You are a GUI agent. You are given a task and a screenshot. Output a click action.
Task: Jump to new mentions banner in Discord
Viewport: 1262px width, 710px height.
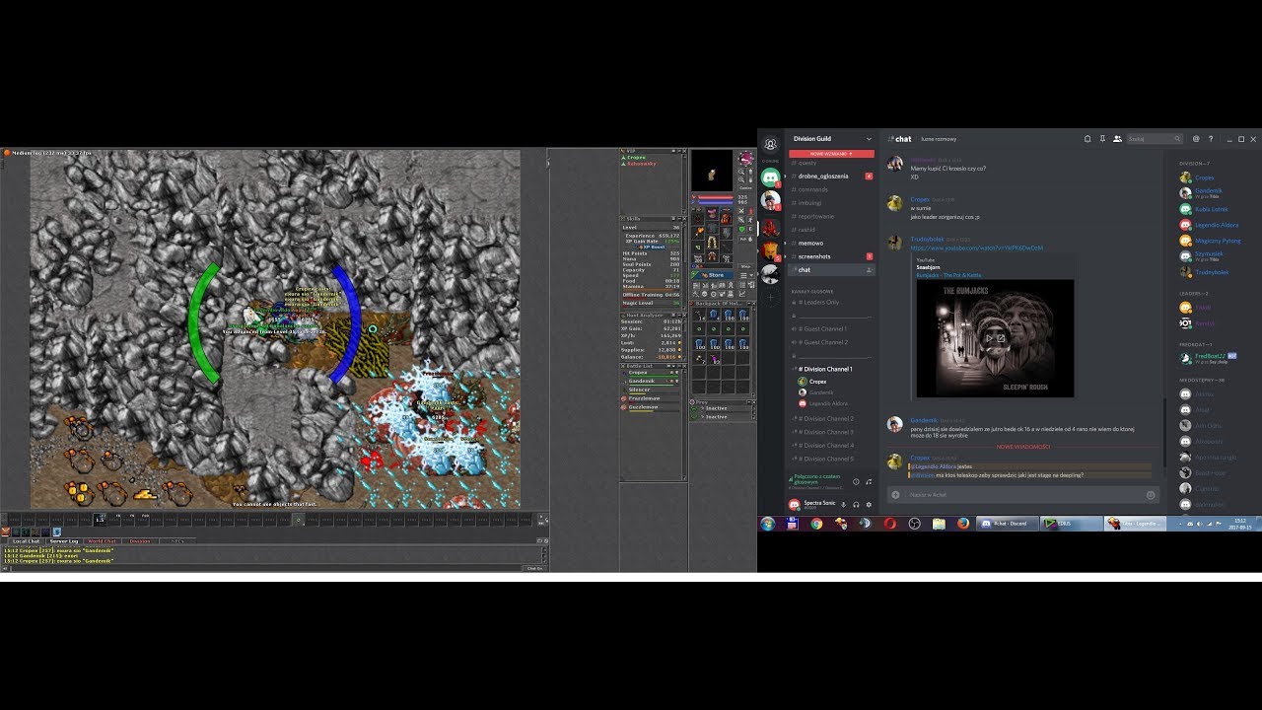click(831, 154)
